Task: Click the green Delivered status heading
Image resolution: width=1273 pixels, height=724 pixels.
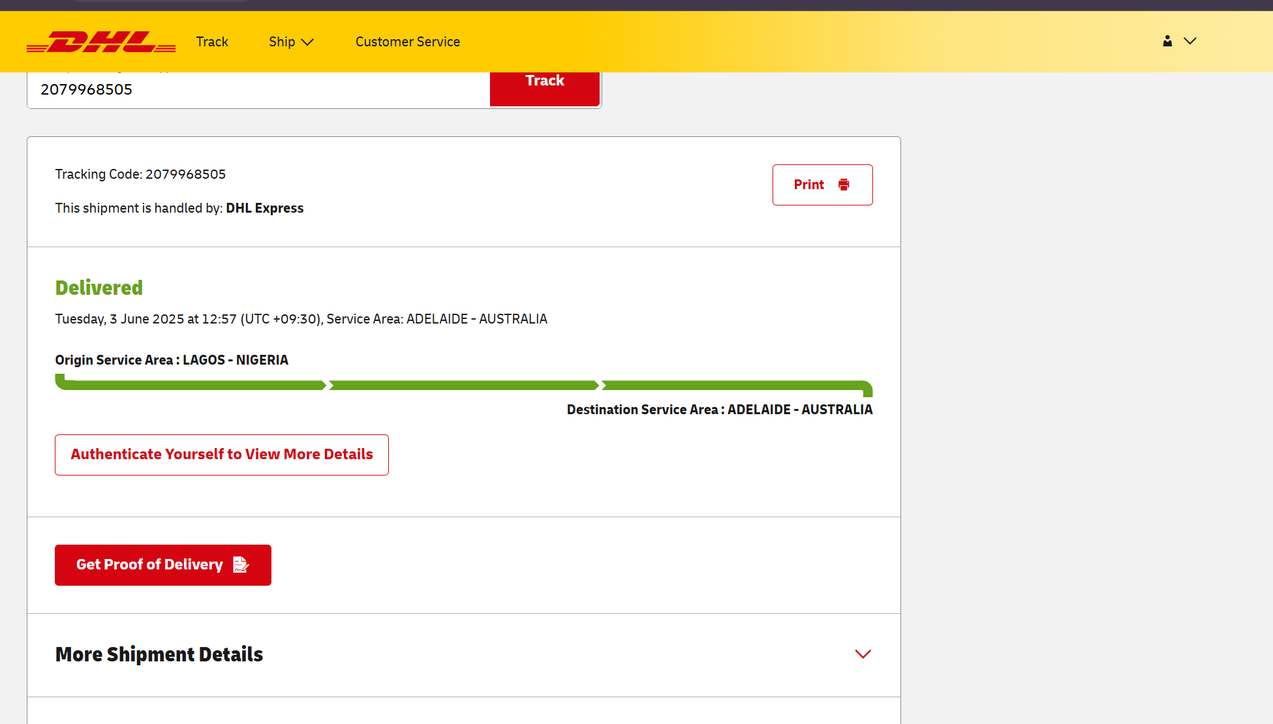Action: (99, 288)
